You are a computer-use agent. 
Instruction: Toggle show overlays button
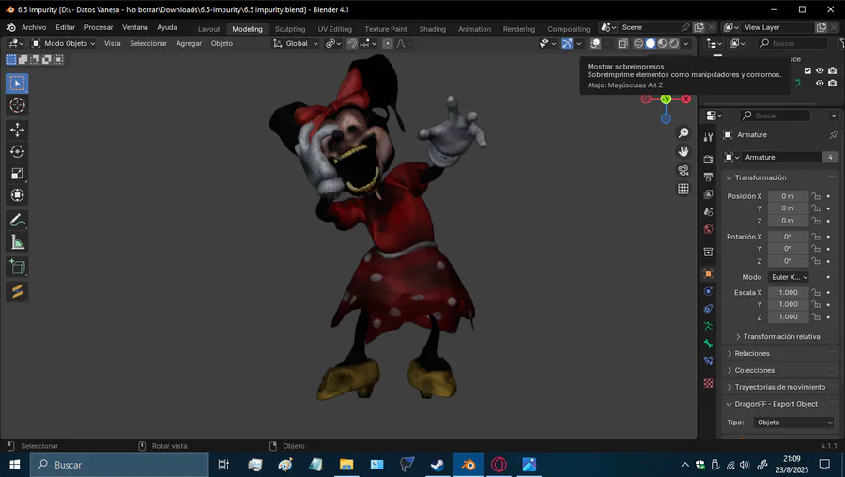pyautogui.click(x=595, y=43)
